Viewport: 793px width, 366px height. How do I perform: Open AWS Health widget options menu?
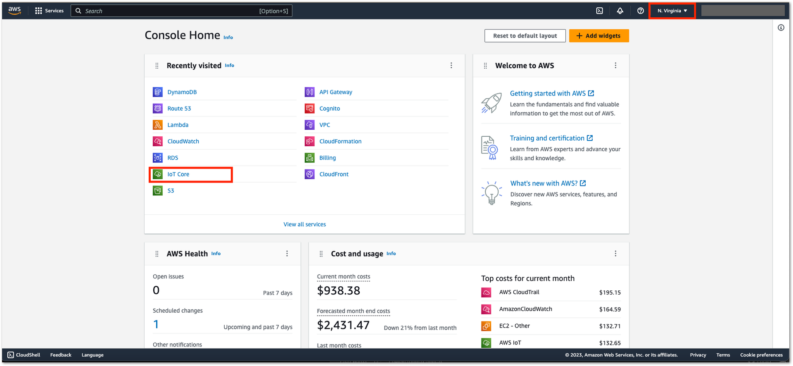[x=287, y=254]
